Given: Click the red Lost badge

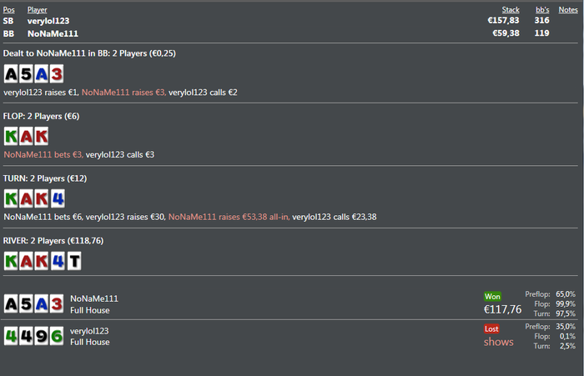Looking at the screenshot, I should point(492,328).
